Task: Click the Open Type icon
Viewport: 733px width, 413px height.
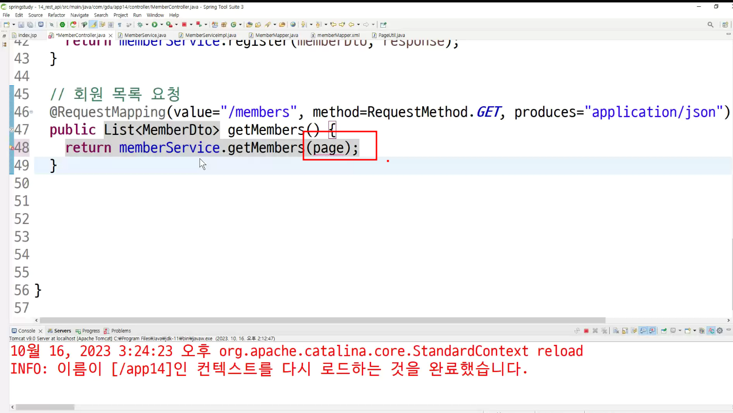Action: click(x=249, y=25)
